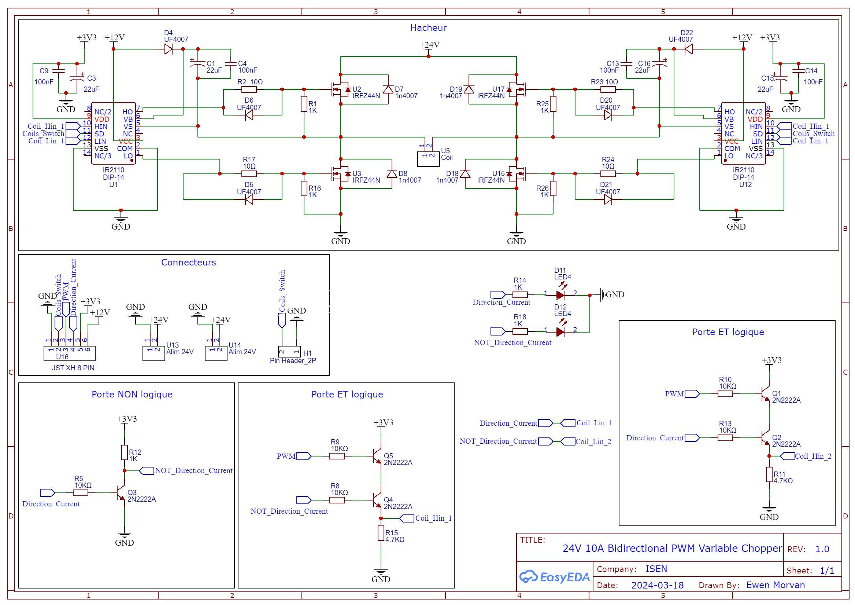Select the D19 1n4007 diode symbol
This screenshot has width=855, height=605.
click(x=469, y=89)
